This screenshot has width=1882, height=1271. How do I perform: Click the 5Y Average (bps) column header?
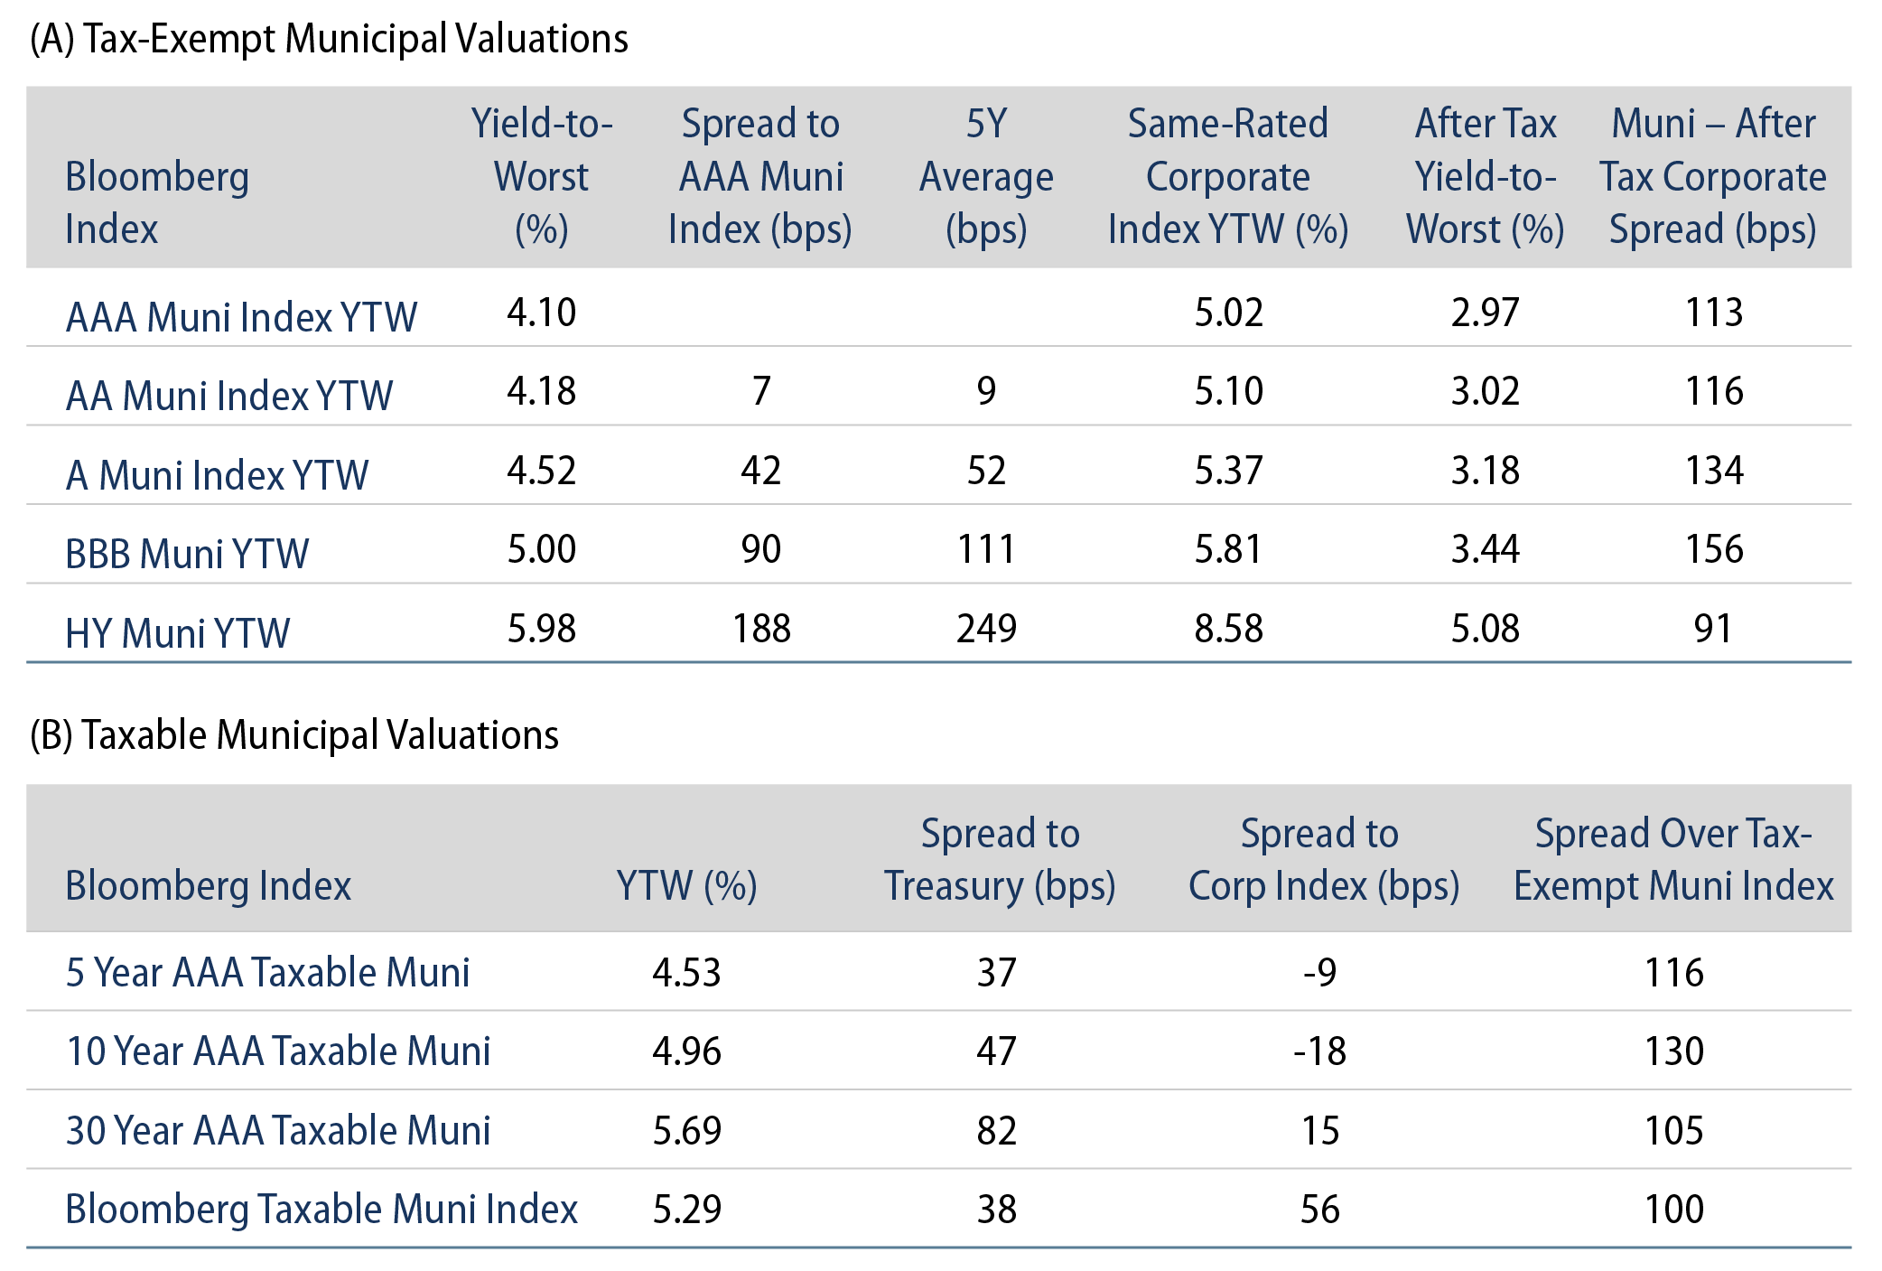point(986,176)
